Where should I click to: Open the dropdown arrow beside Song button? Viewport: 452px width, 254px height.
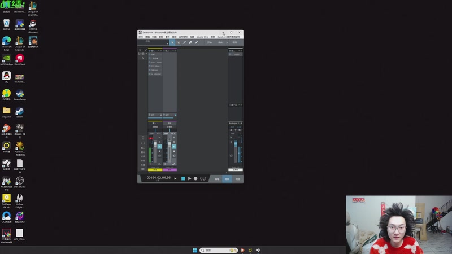pos(227,43)
